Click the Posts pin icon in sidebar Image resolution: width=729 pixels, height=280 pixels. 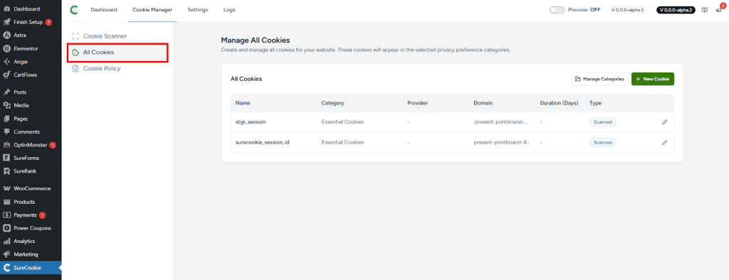point(6,92)
